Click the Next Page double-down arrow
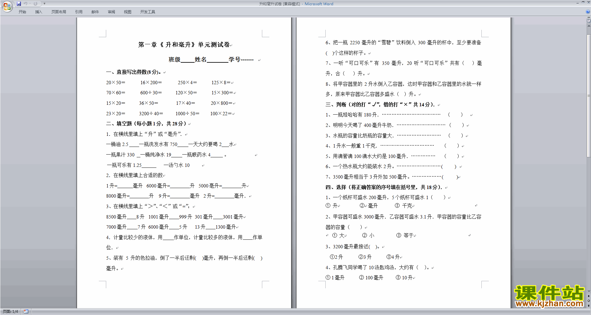 pos(589,305)
